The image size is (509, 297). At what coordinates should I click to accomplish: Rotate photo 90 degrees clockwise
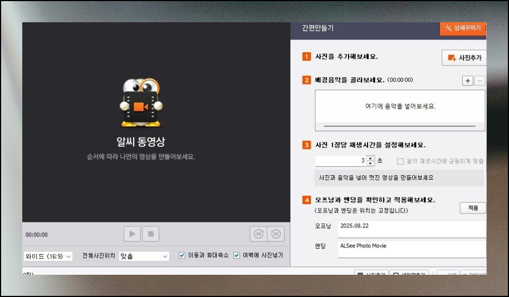(258, 234)
